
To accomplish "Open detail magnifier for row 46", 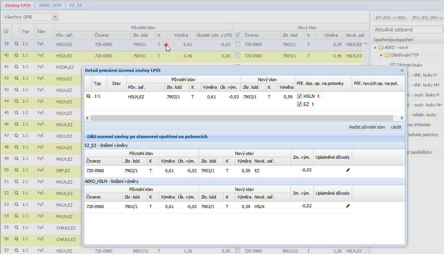I will click(x=16, y=124).
